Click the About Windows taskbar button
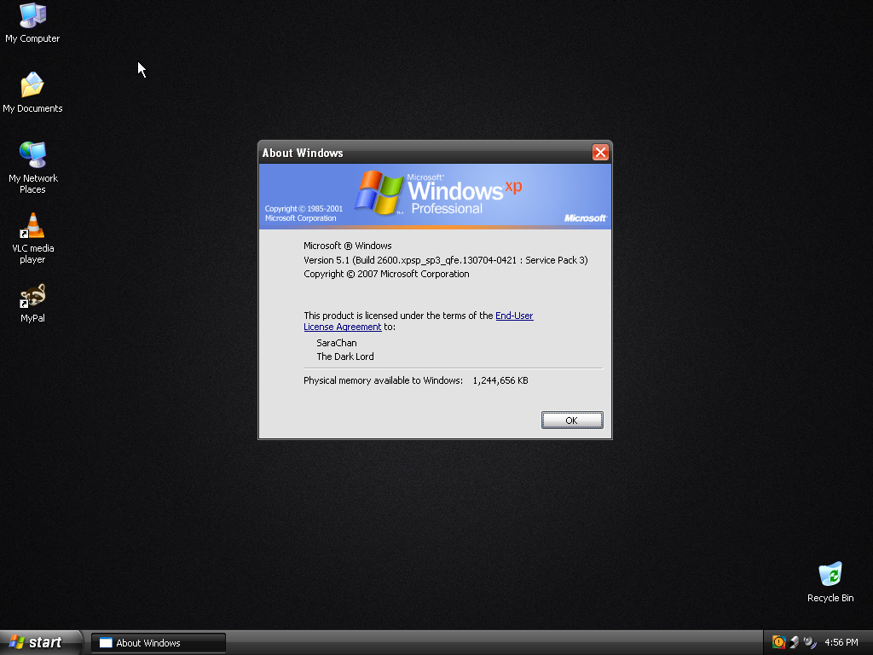 point(159,643)
